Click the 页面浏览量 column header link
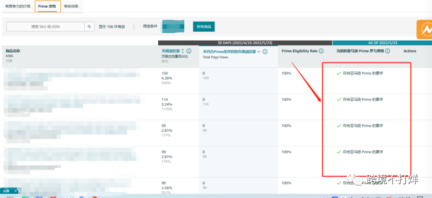The width and height of the screenshot is (432, 198). point(171,51)
